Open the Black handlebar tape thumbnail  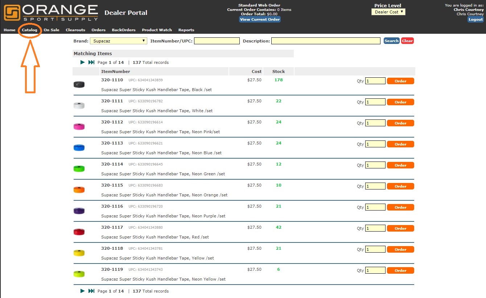[x=79, y=85]
